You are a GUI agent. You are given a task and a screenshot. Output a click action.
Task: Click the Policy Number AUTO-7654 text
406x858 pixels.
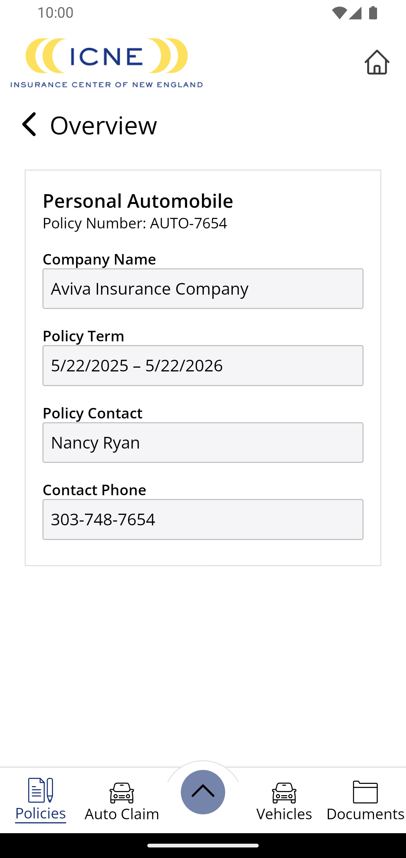(x=135, y=223)
